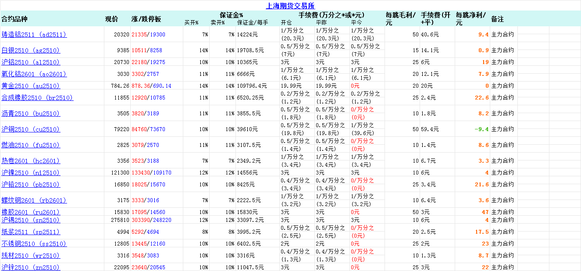
Task: Select price cell 79220 for 沪铜2510
Action: [x=122, y=129]
